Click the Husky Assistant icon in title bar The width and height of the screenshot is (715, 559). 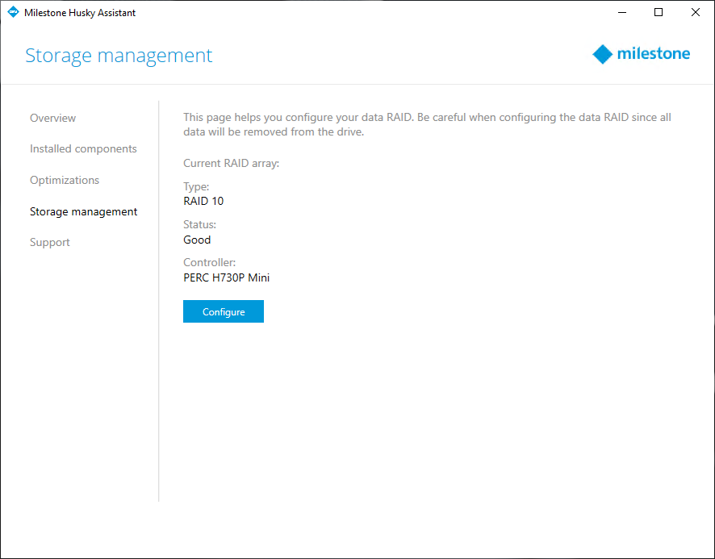coord(12,12)
